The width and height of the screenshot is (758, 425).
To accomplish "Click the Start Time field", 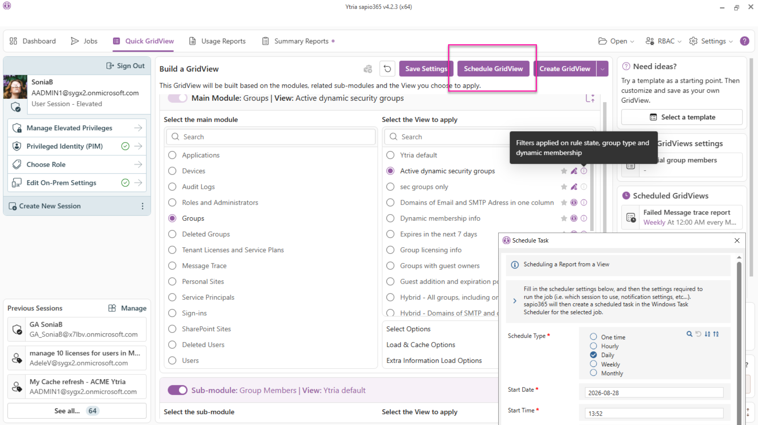I will [x=654, y=414].
